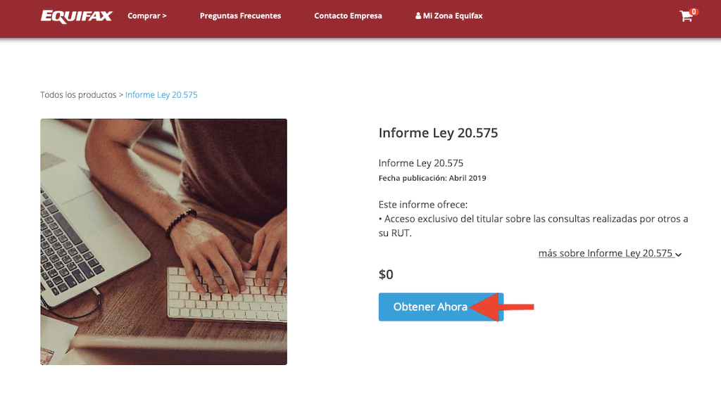Click the red cart item count badge
The width and height of the screenshot is (721, 403).
(694, 11)
